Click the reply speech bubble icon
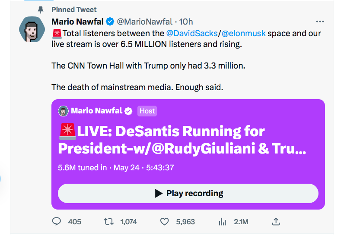This screenshot has height=235, width=347. tap(57, 222)
